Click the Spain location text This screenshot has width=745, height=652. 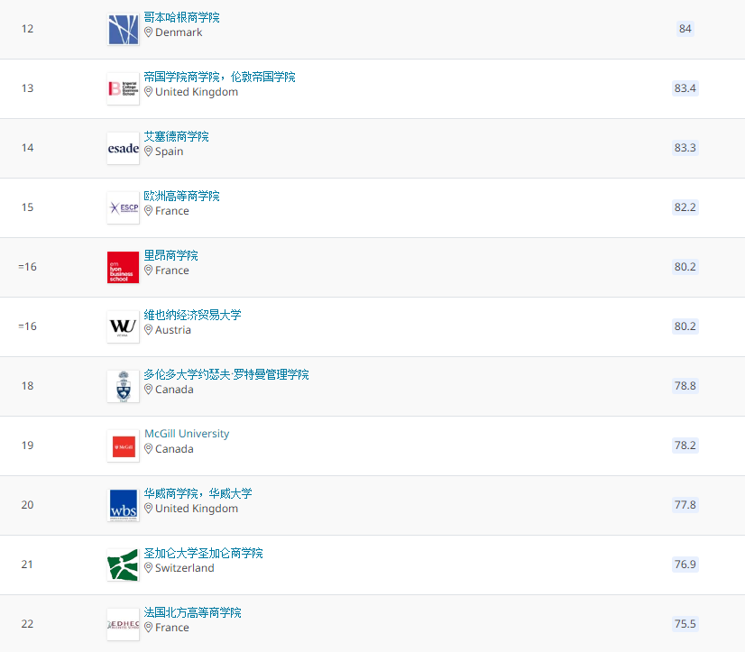coord(170,152)
